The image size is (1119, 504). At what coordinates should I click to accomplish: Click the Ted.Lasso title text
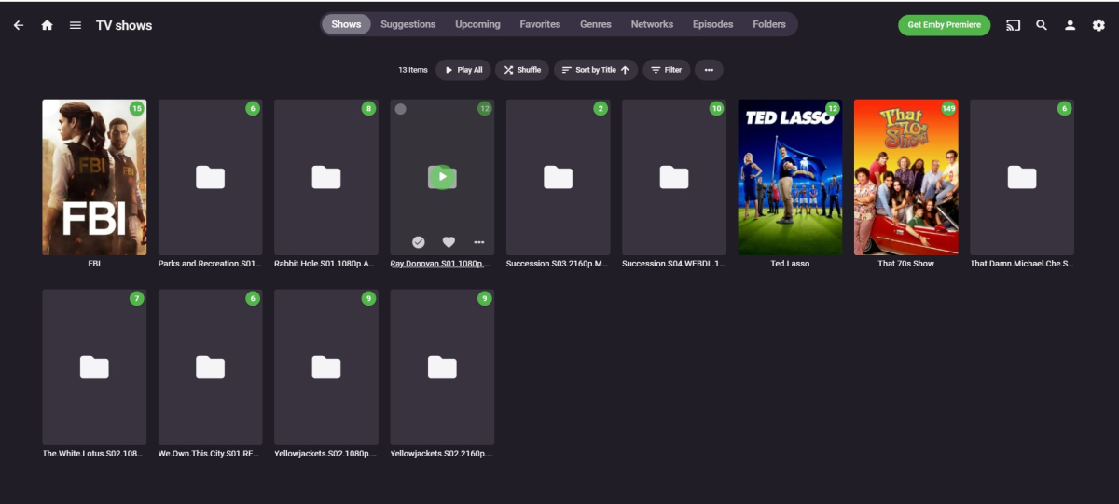pyautogui.click(x=790, y=264)
